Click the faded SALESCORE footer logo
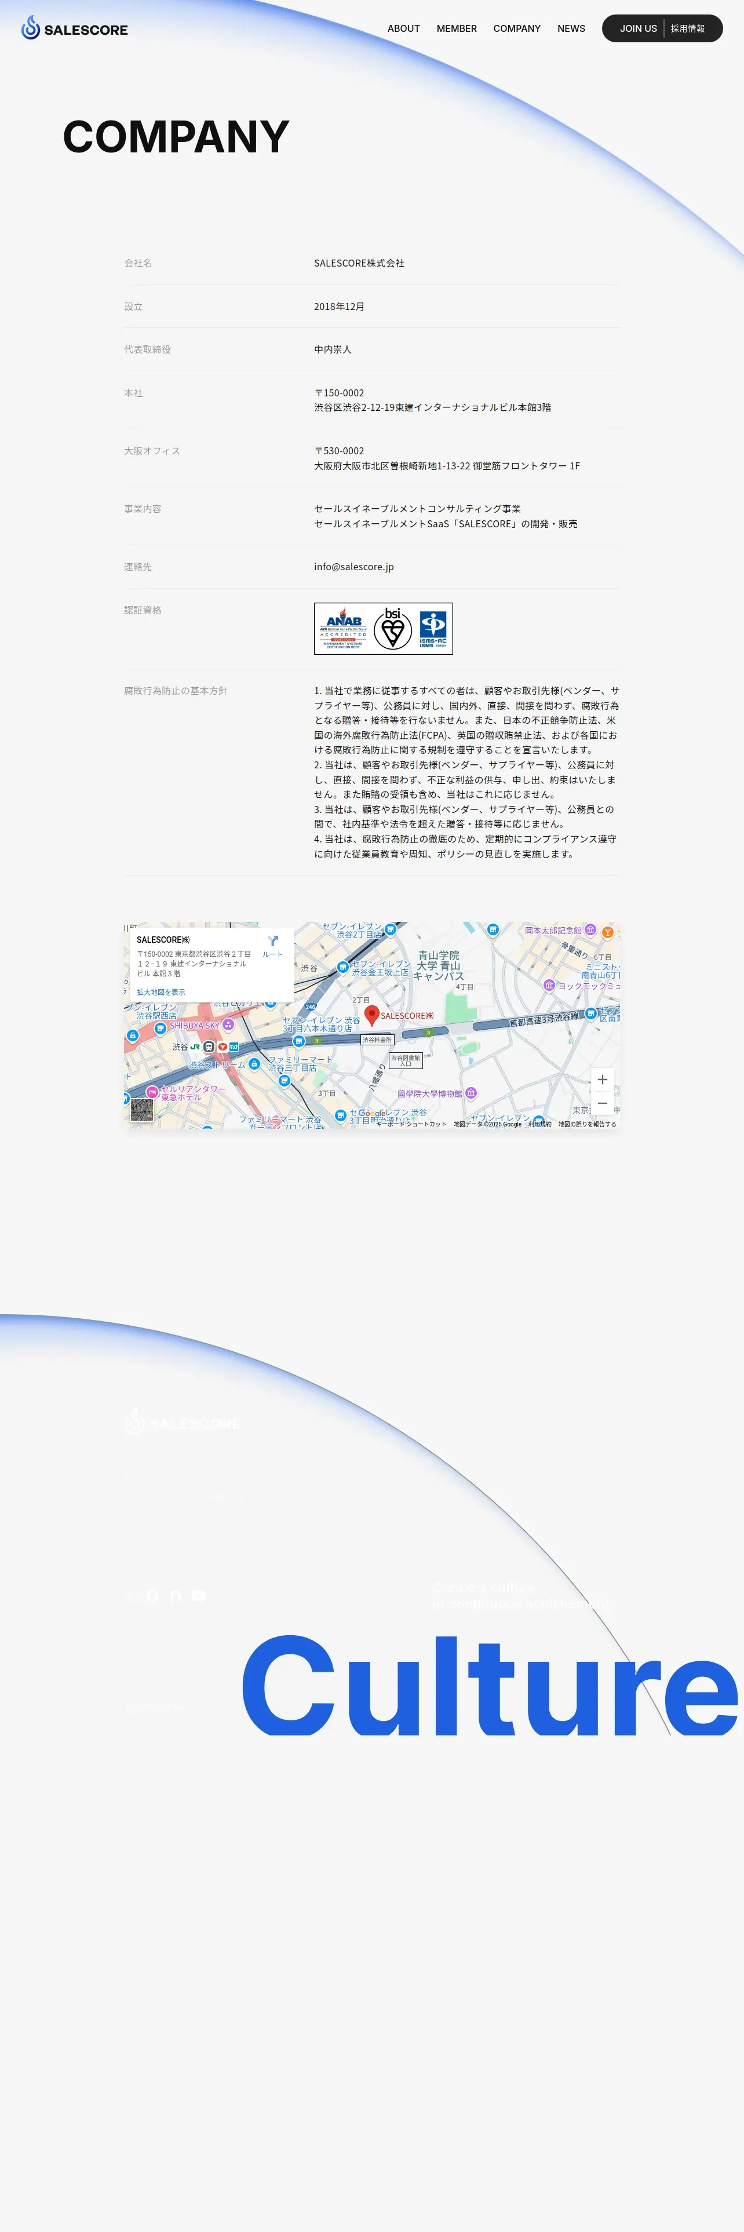 [183, 1421]
